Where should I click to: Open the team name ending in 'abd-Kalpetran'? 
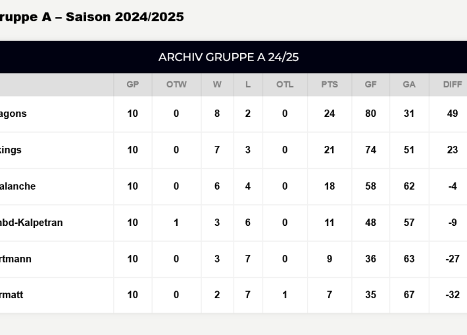pos(32,223)
